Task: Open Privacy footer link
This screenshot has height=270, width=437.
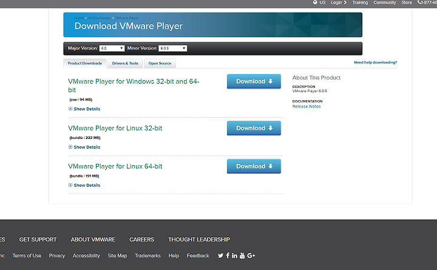Action: tap(57, 255)
